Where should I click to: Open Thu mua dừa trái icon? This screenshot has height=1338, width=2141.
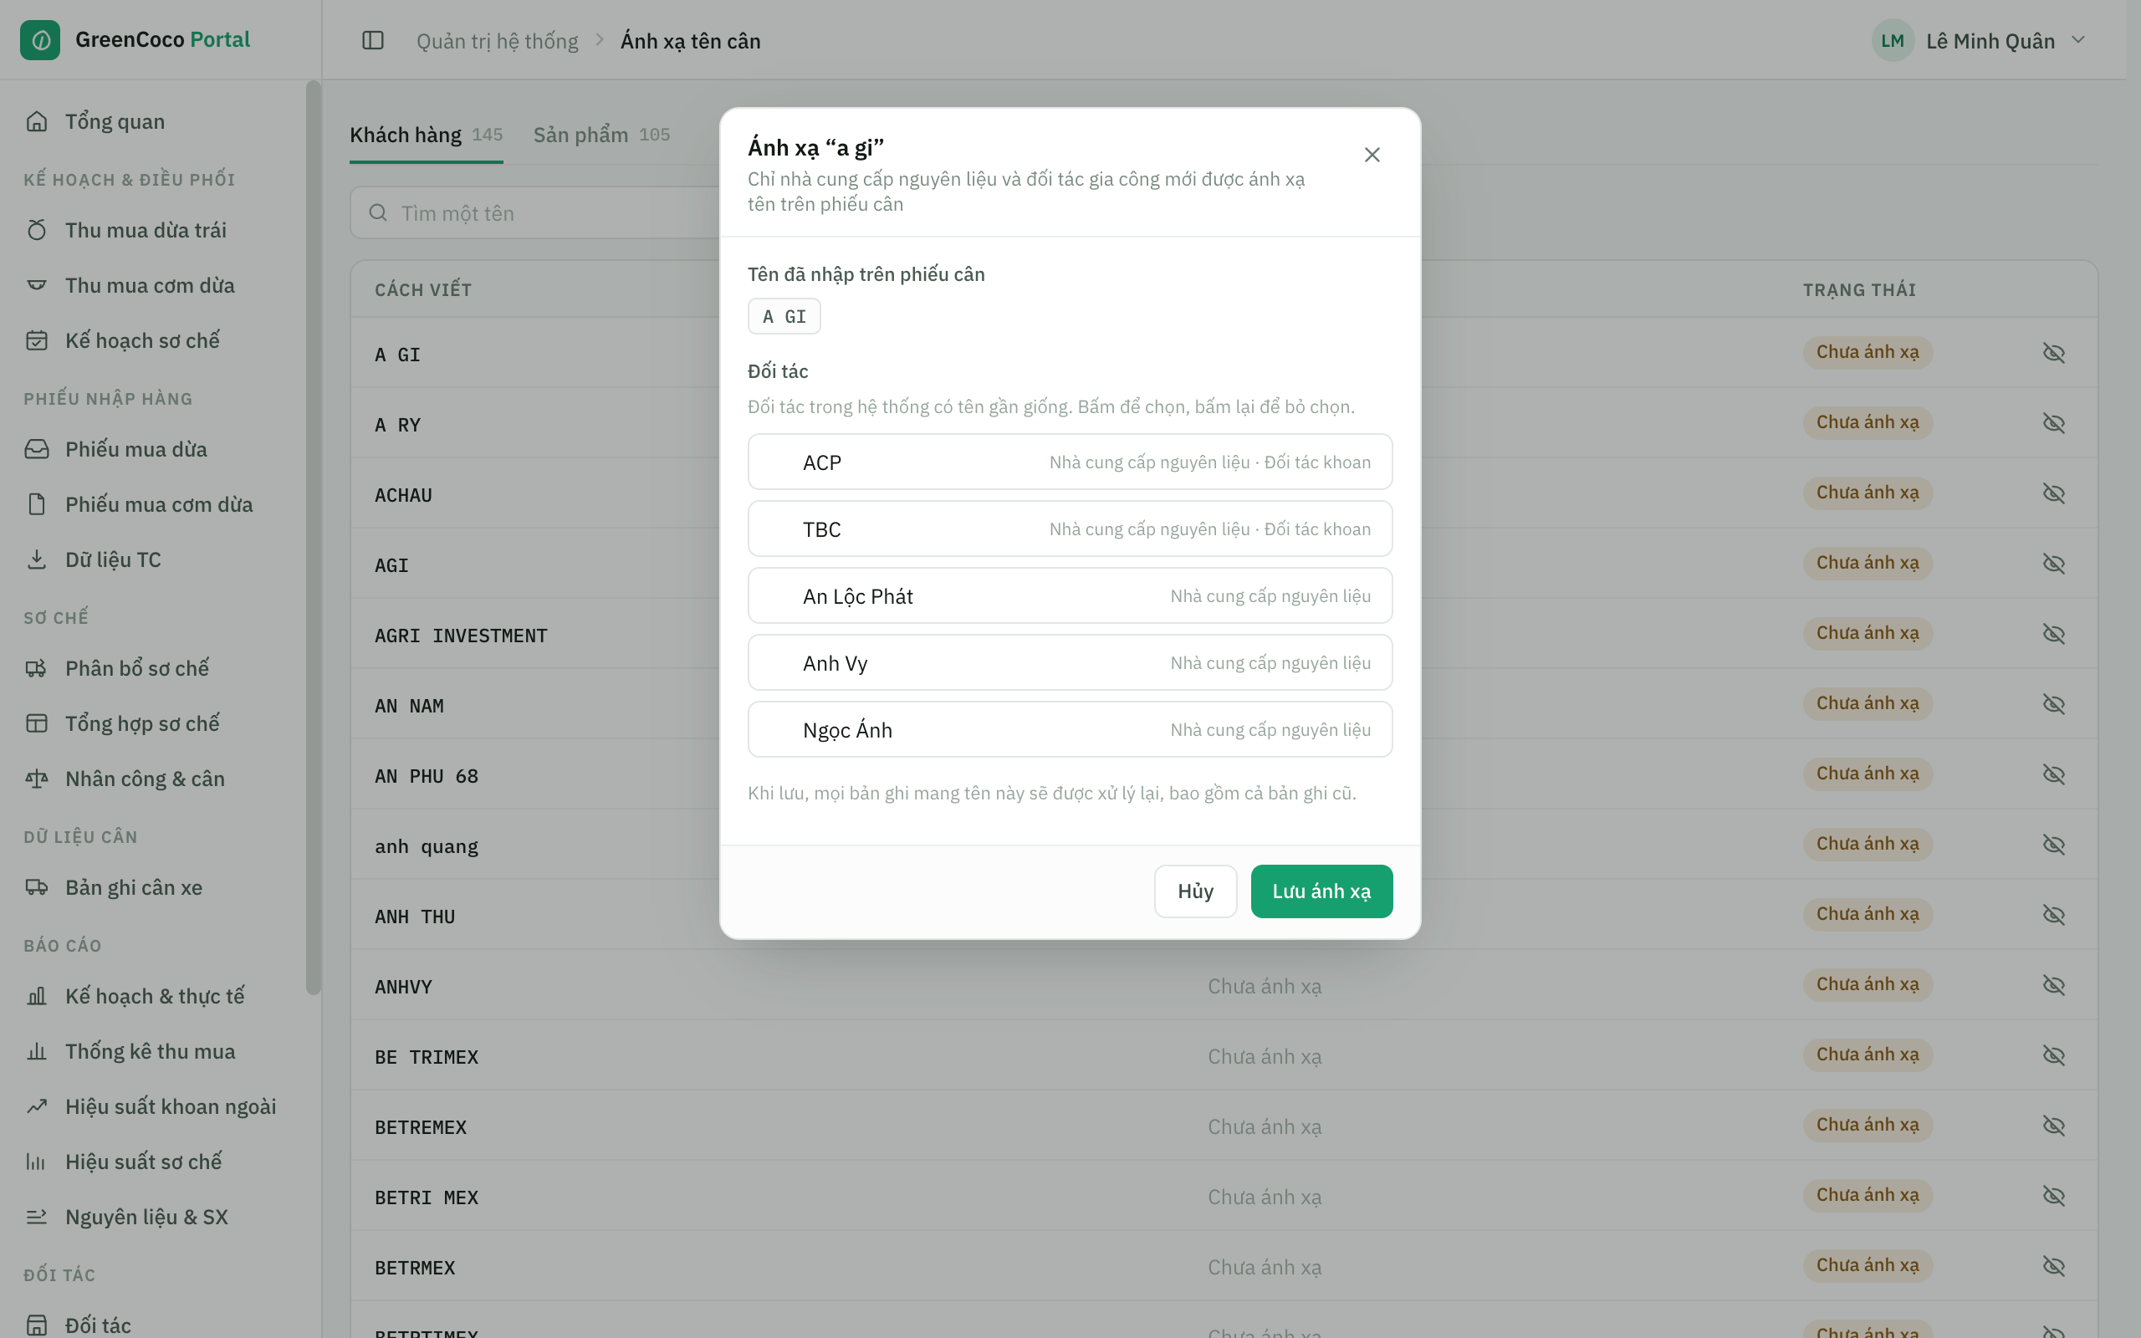36,230
